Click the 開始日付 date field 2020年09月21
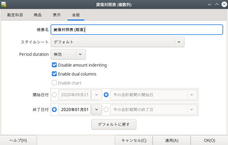 coord(75,95)
